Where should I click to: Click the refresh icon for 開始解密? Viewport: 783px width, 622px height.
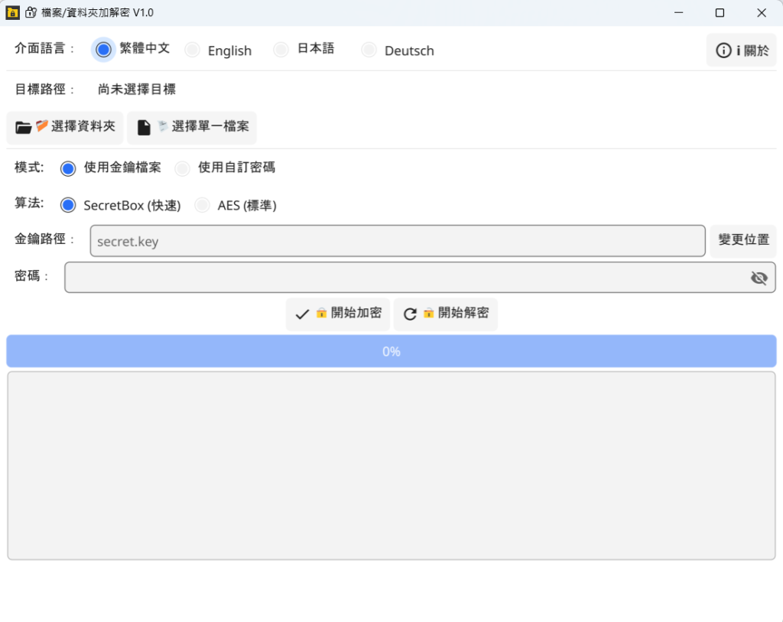pos(410,314)
